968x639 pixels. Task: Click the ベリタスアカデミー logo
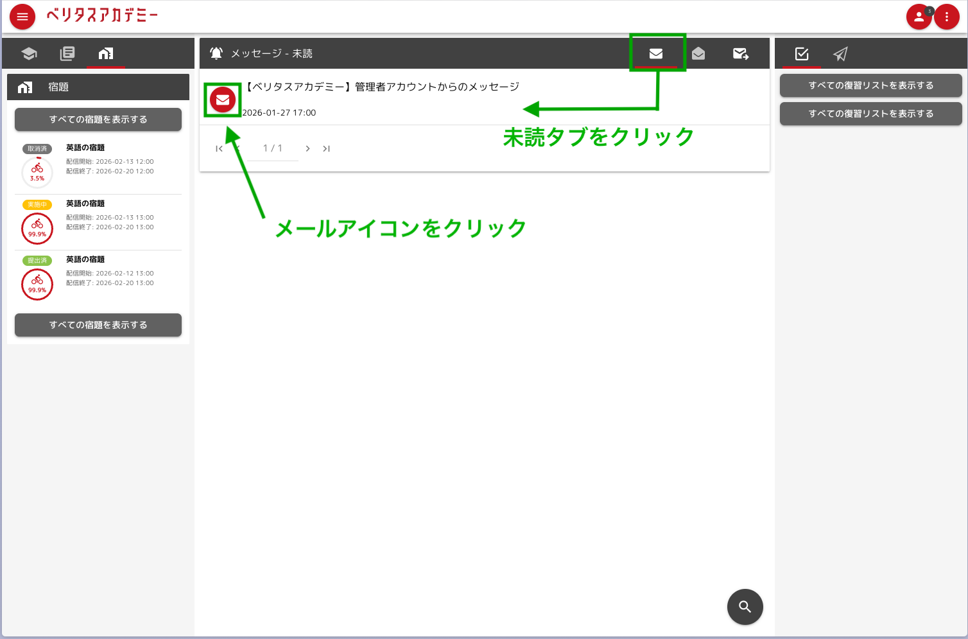click(x=103, y=16)
